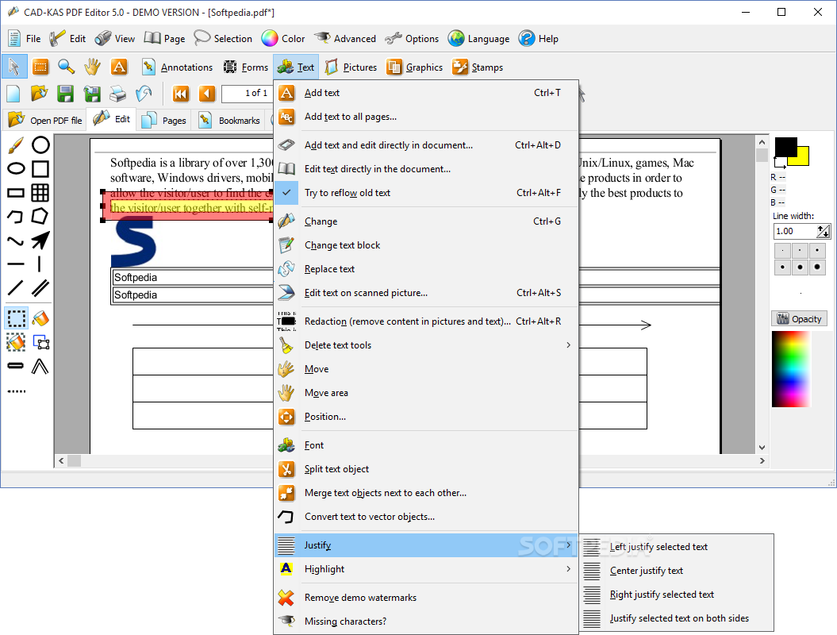This screenshot has height=635, width=837.
Task: Click the black foreground color swatch
Action: (785, 147)
